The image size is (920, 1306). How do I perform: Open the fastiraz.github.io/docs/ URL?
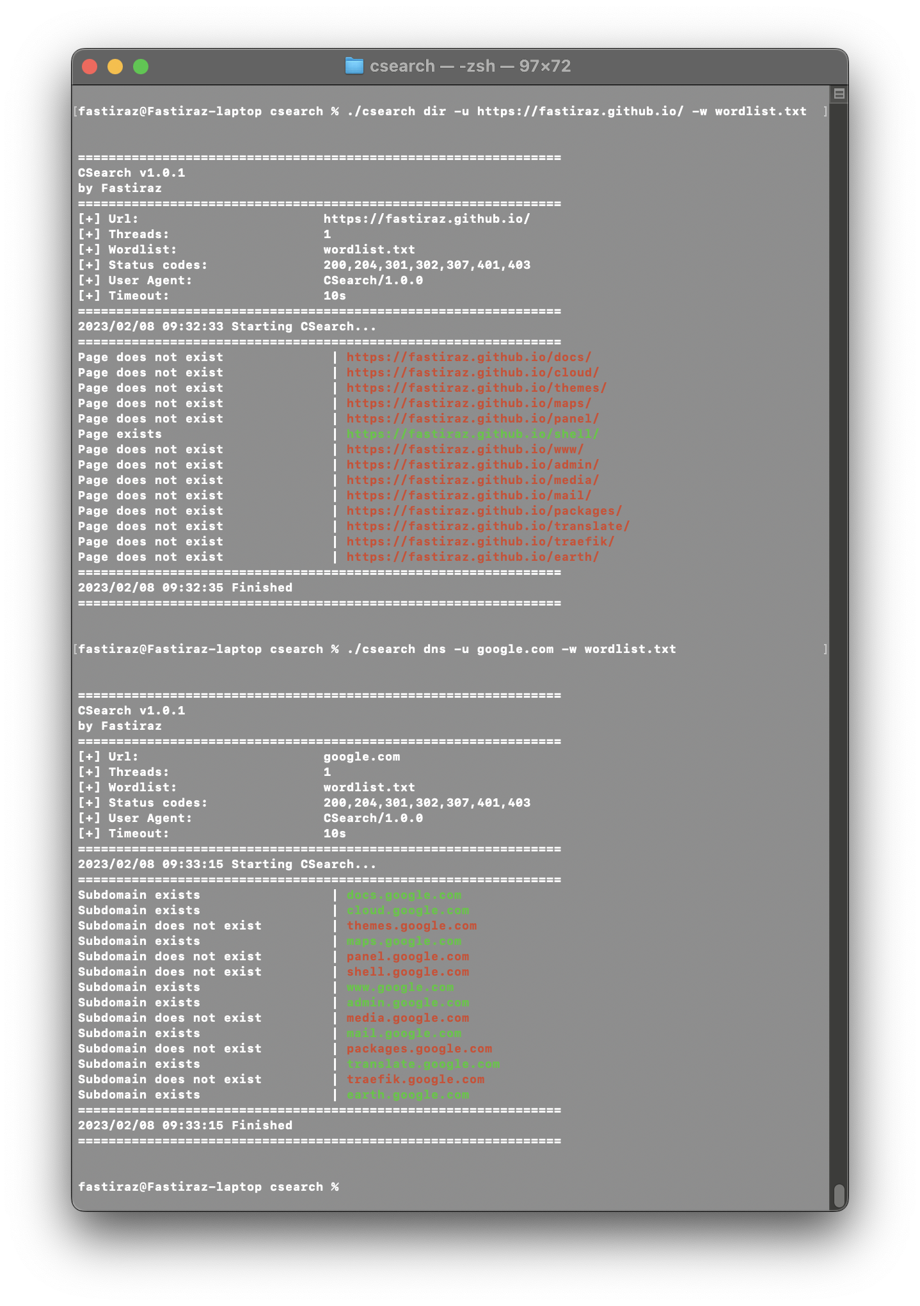click(469, 357)
